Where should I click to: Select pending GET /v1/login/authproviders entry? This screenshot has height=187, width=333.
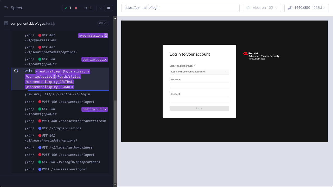click(x=60, y=148)
